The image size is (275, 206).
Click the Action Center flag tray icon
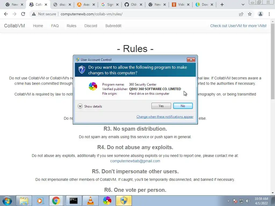coord(235,201)
